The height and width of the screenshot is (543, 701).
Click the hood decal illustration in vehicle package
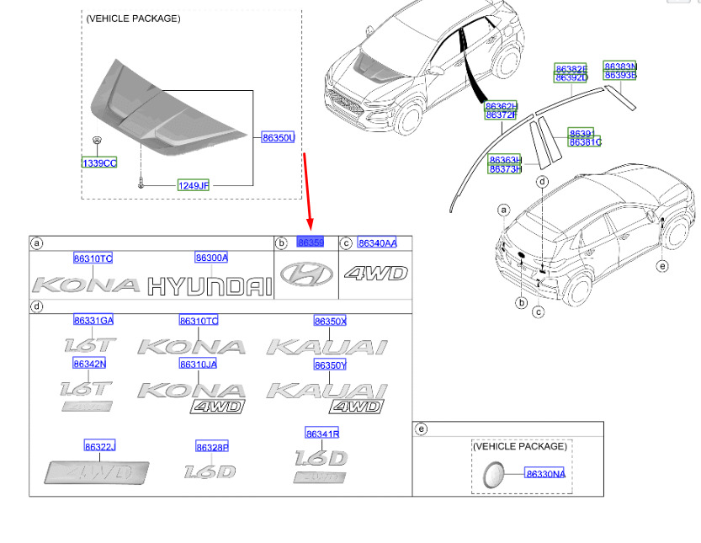[x=167, y=109]
